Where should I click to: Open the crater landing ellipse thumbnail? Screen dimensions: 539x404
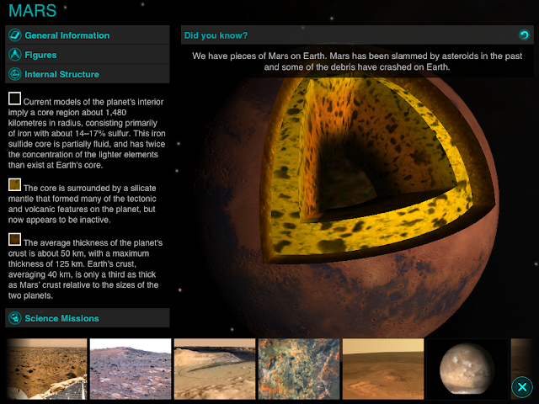pyautogui.click(x=215, y=369)
